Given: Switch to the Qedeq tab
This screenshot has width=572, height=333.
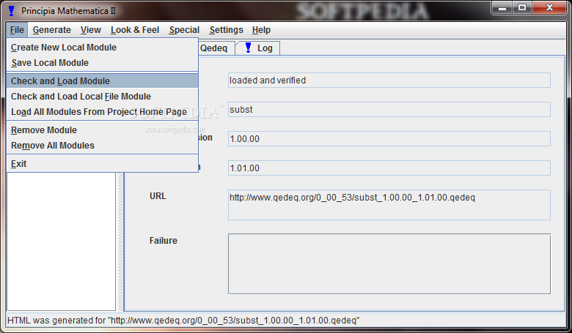Looking at the screenshot, I should [215, 48].
